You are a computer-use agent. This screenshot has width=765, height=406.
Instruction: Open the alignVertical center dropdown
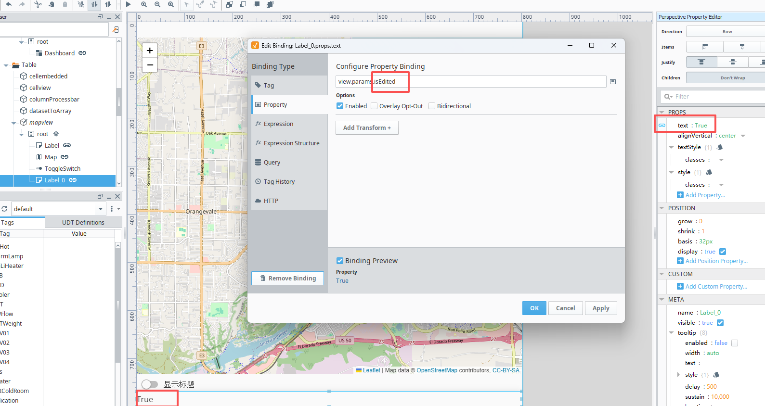click(x=743, y=136)
